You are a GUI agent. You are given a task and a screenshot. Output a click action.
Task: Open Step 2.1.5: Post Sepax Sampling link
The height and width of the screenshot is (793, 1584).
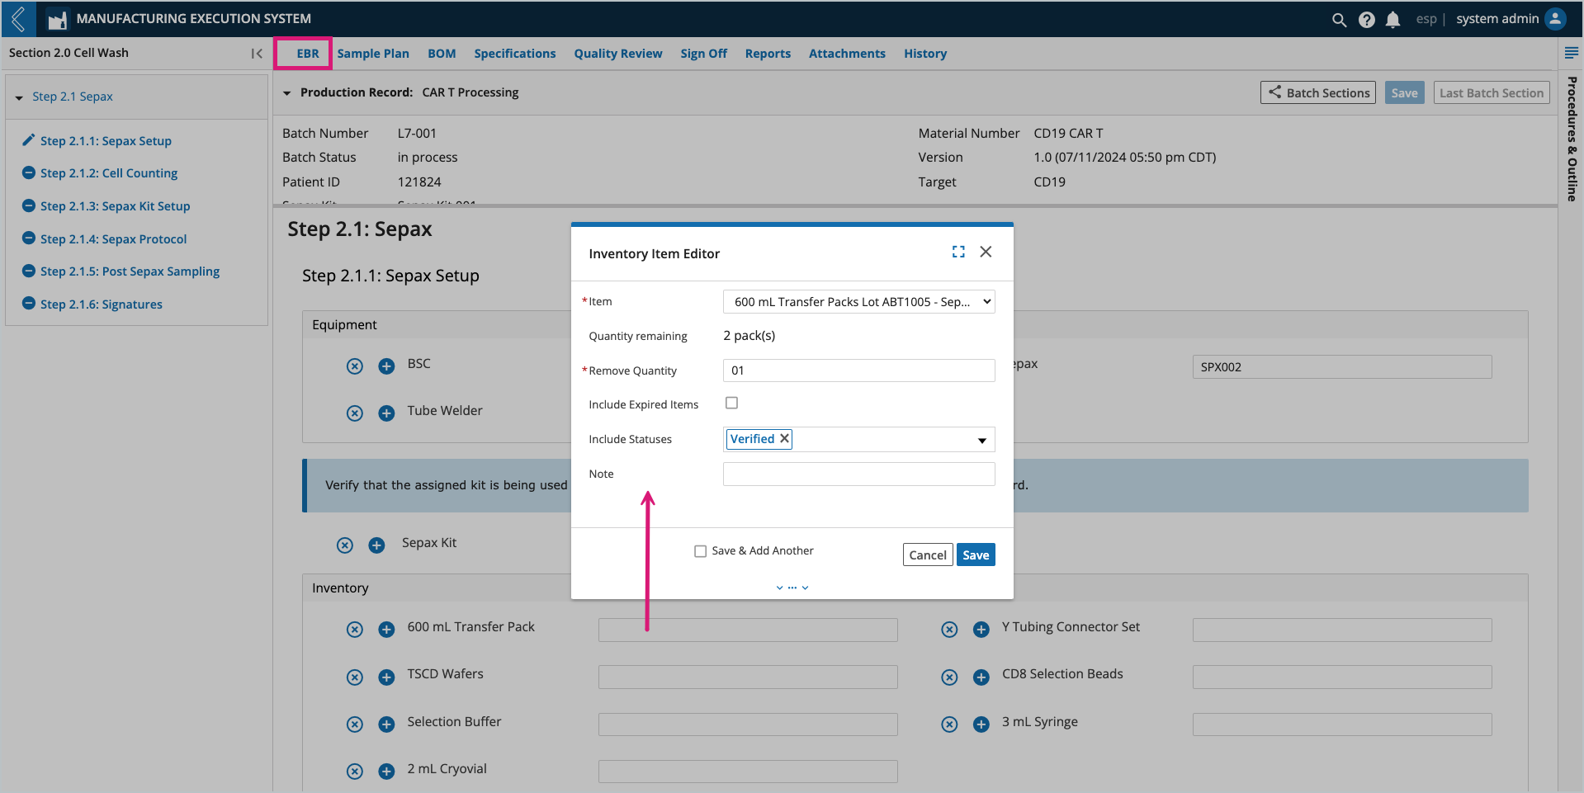click(130, 271)
